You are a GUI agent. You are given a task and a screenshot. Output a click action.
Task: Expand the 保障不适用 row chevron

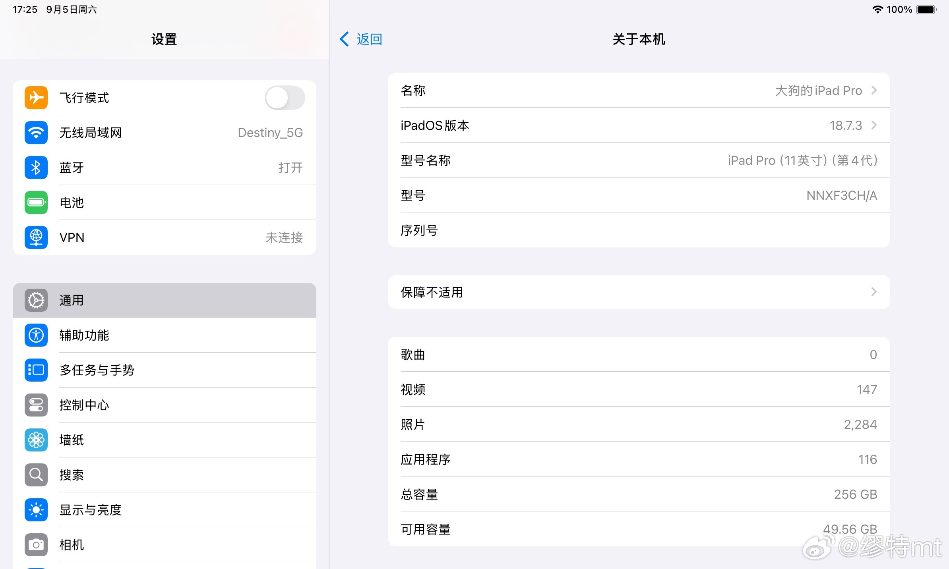click(x=874, y=292)
